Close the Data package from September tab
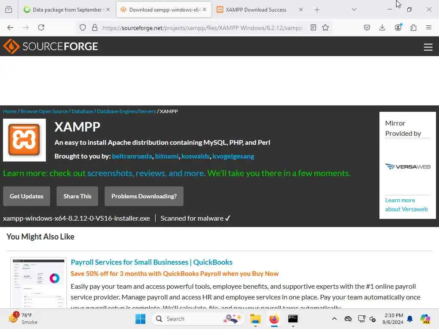Viewport: 439px width, 329px height. (x=108, y=9)
